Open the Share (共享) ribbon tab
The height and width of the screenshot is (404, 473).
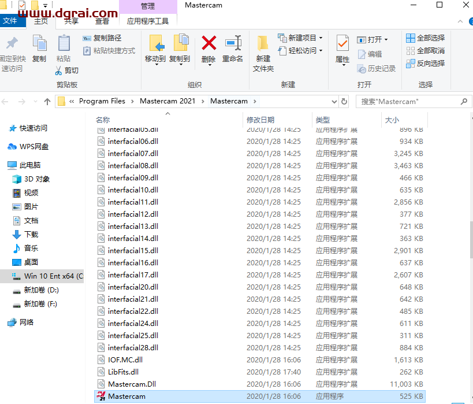[71, 21]
